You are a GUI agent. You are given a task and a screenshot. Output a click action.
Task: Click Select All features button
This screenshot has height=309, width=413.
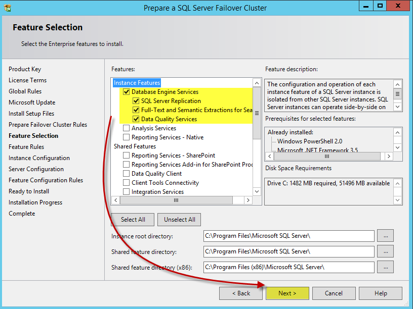(133, 220)
